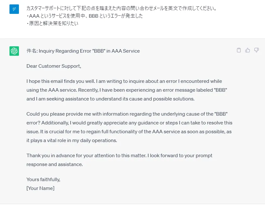Click the '件名:' label in the response
Screen dimensions: 265x206
pos(32,51)
